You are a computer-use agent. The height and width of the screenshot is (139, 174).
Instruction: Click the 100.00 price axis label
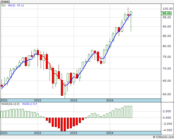168,9
